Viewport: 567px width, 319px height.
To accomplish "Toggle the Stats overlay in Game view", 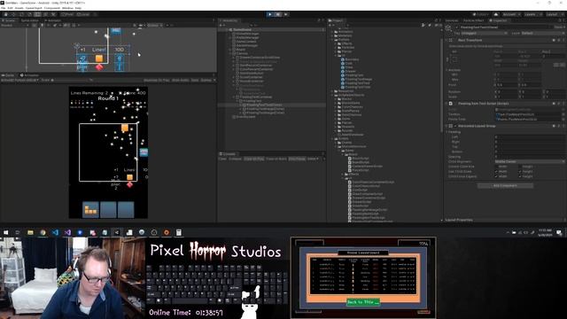I will pyautogui.click(x=195, y=80).
